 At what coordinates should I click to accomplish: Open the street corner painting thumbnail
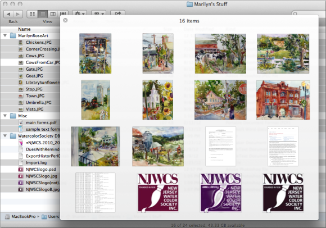[x=158, y=53]
